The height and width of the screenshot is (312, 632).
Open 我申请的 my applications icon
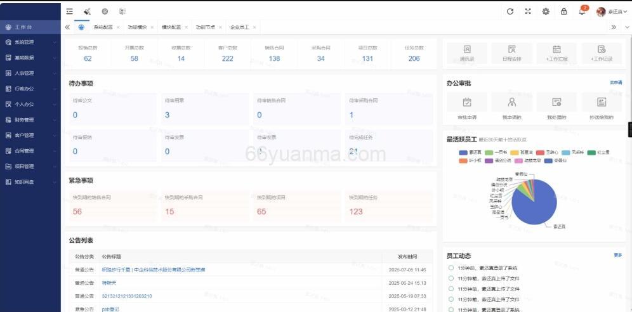point(512,102)
